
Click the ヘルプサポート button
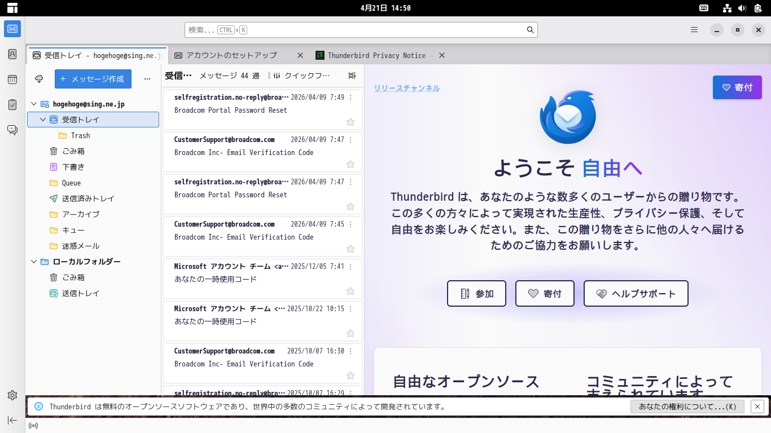coord(636,294)
